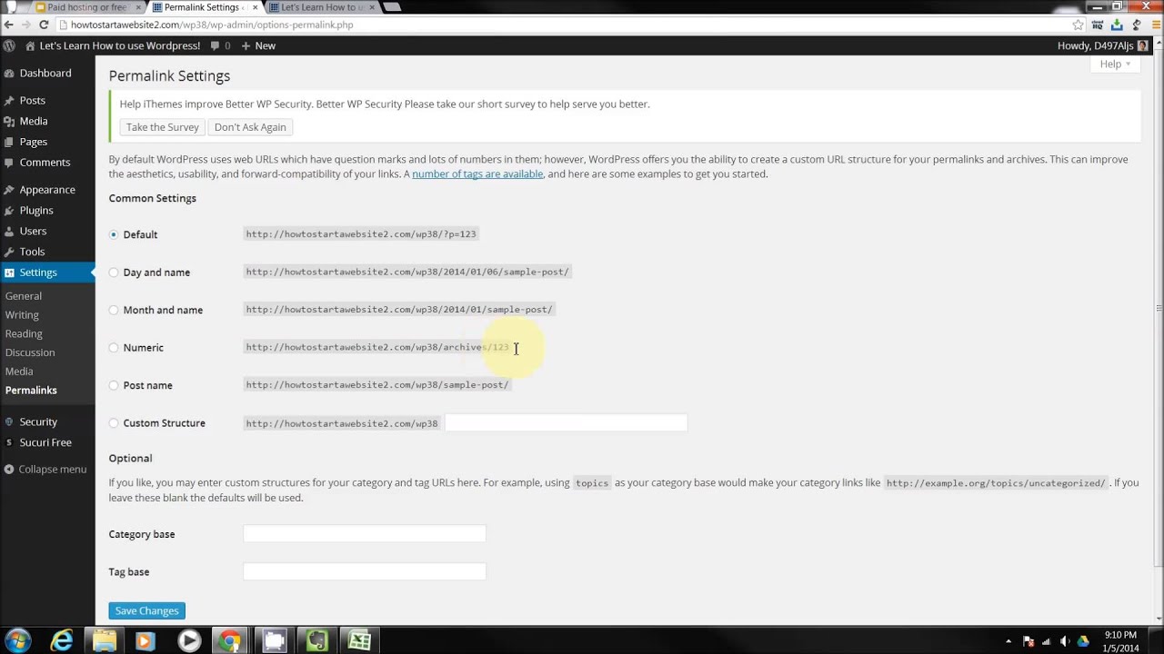Show hidden system tray icons

tap(1008, 641)
